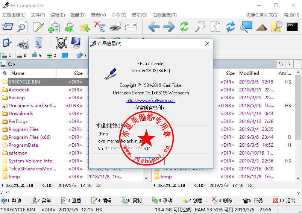The height and width of the screenshot is (214, 302).
Task: Open the 左侧面板(L) menu
Action: click(x=14, y=15)
